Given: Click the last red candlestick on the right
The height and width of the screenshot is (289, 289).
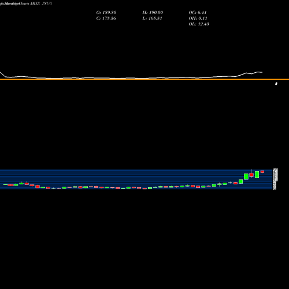Looking at the screenshot, I should pyautogui.click(x=262, y=172).
